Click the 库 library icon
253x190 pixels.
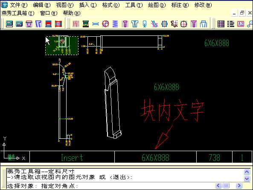76,24
